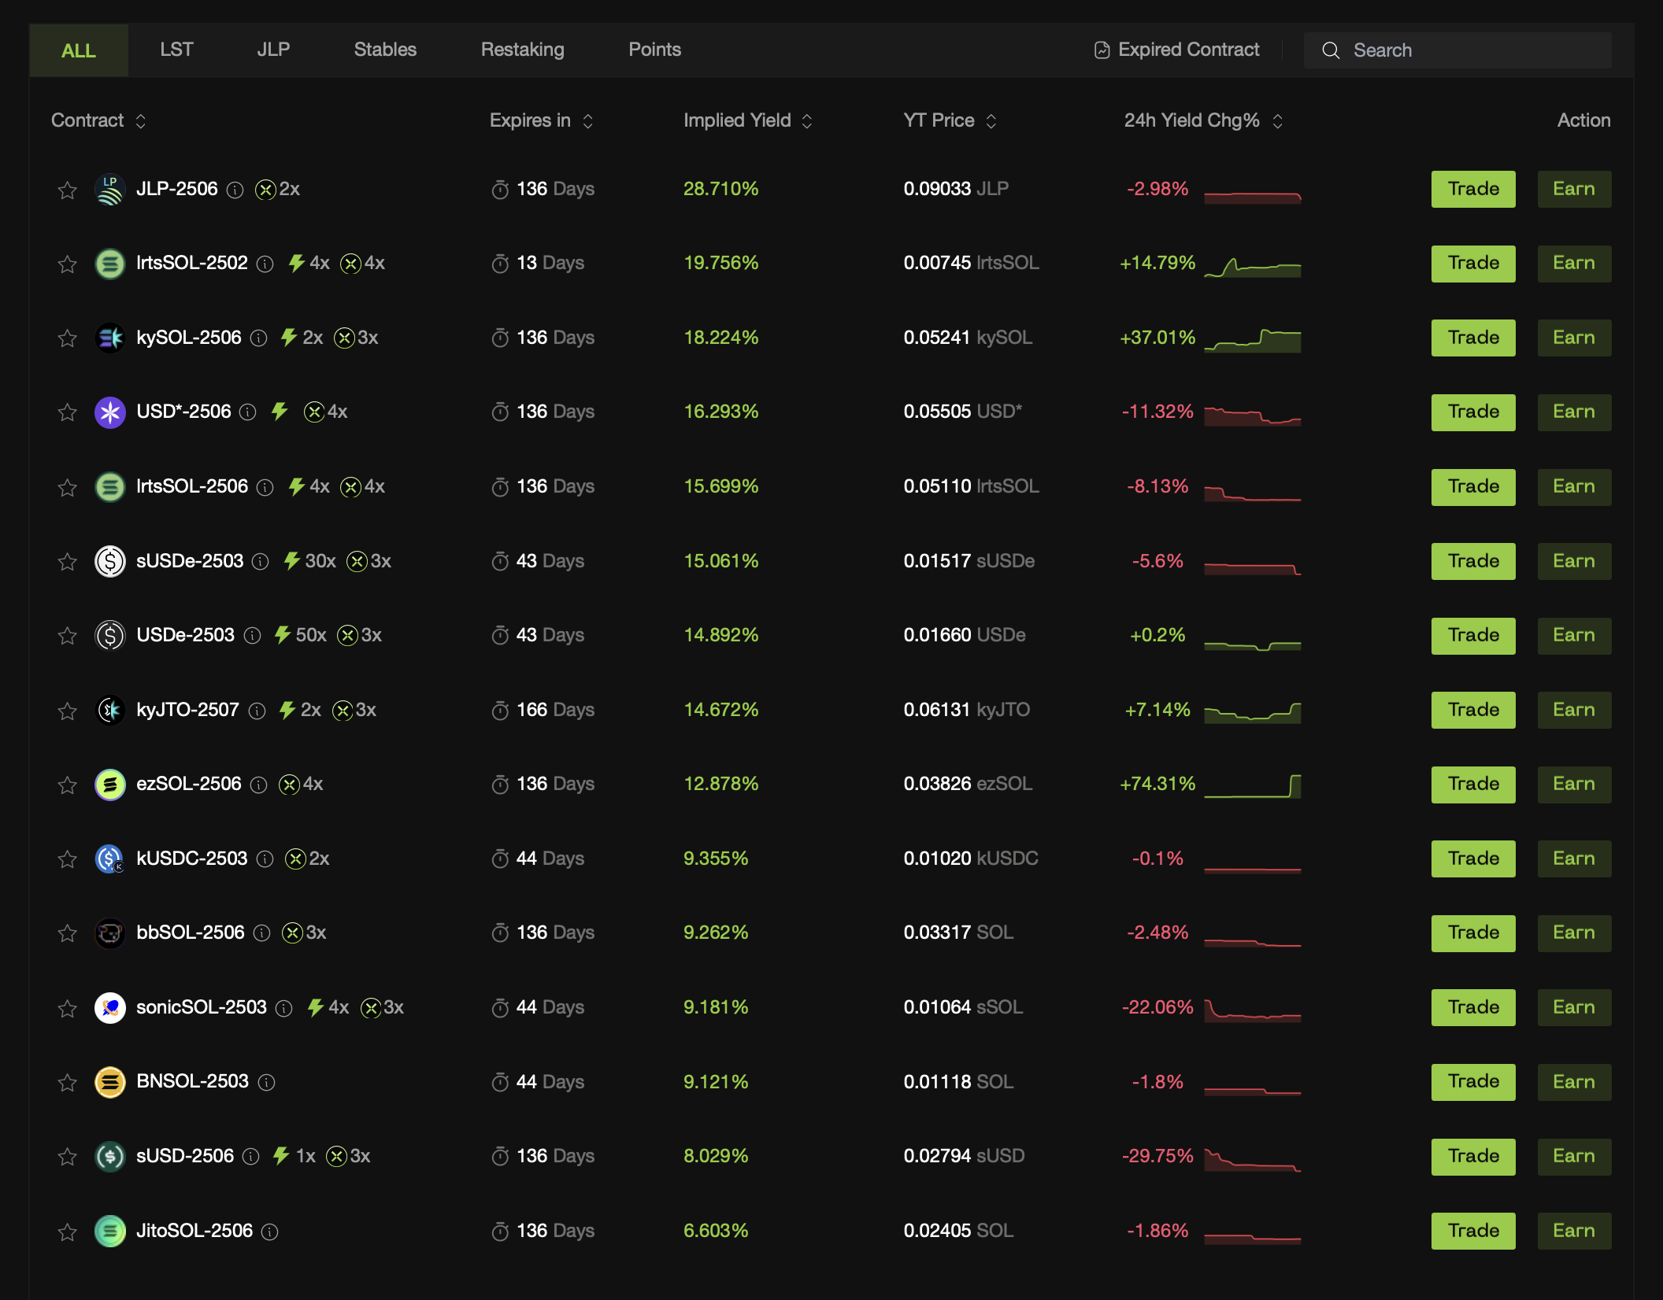Click the ezSOL-2506 yield sparkline chart
1663x1300 pixels.
coord(1253,785)
